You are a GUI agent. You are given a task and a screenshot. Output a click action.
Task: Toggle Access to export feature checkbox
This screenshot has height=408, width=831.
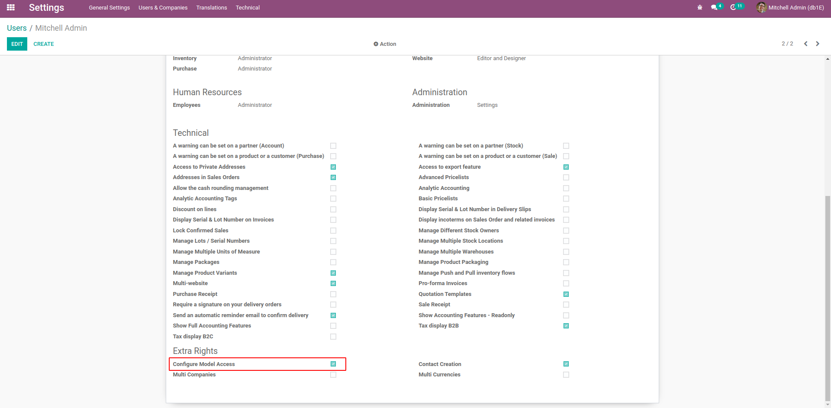coord(566,167)
